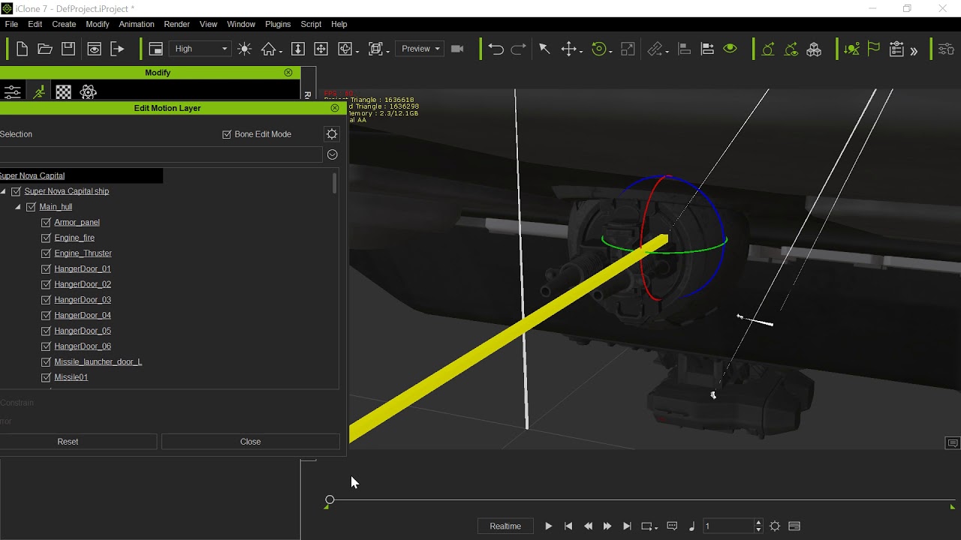Toggle the green eye visibility icon
Screen dimensions: 961x540
(730, 49)
